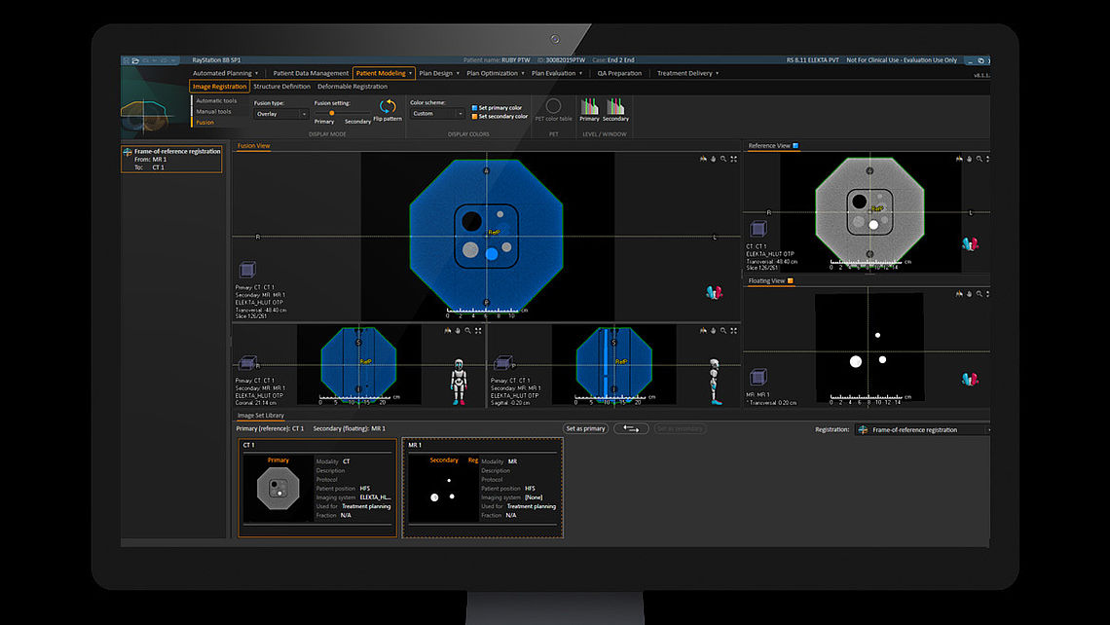Select the Primary level/window histogram icon

pos(588,110)
